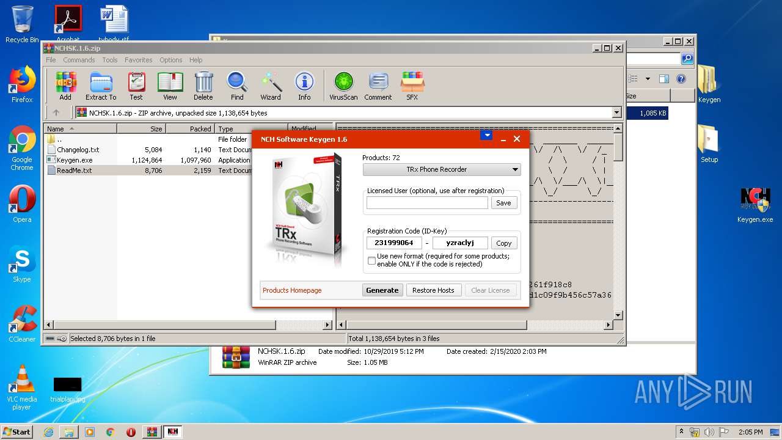782x440 pixels.
Task: Click the Save button in keygen
Action: 504,203
